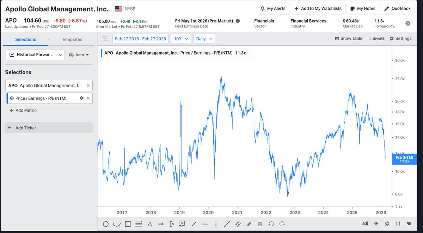423x233 pixels.
Task: Select the text annotation tool
Action: coord(149,224)
